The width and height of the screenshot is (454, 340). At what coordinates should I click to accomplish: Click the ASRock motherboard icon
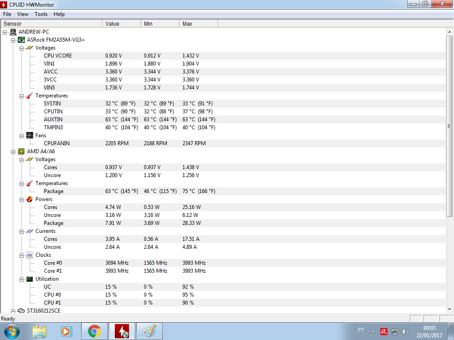click(x=21, y=39)
